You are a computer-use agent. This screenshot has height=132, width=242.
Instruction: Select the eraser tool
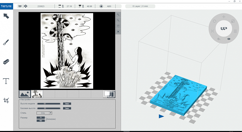pyautogui.click(x=6, y=62)
